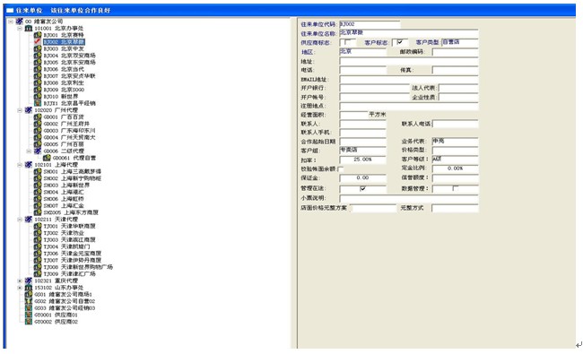Click the 客户类型 field
The image size is (583, 354).
[x=459, y=42]
